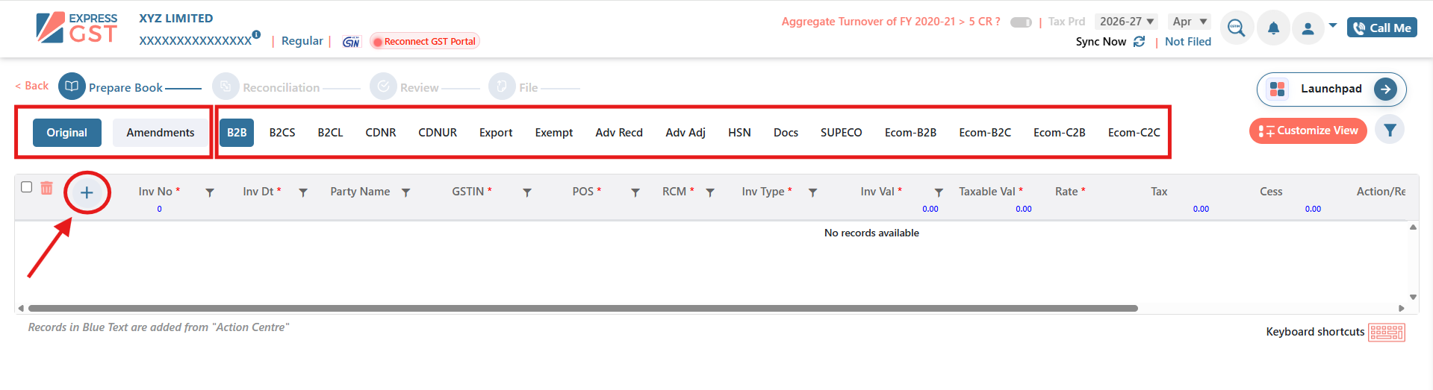Click the red trash delete icon
This screenshot has width=1433, height=390.
pyautogui.click(x=46, y=188)
